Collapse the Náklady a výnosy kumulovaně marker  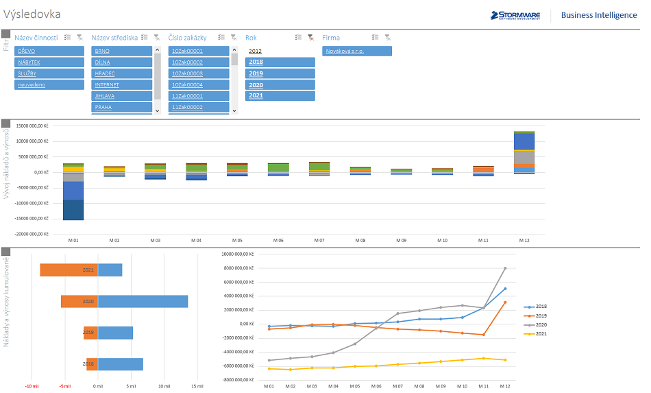point(5,251)
